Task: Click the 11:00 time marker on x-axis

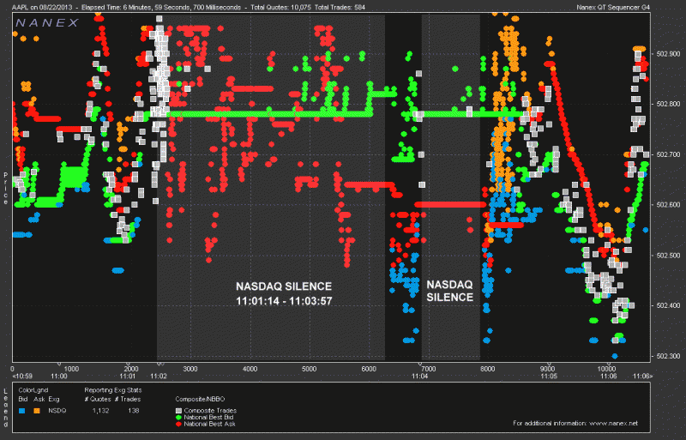Action: pos(59,377)
